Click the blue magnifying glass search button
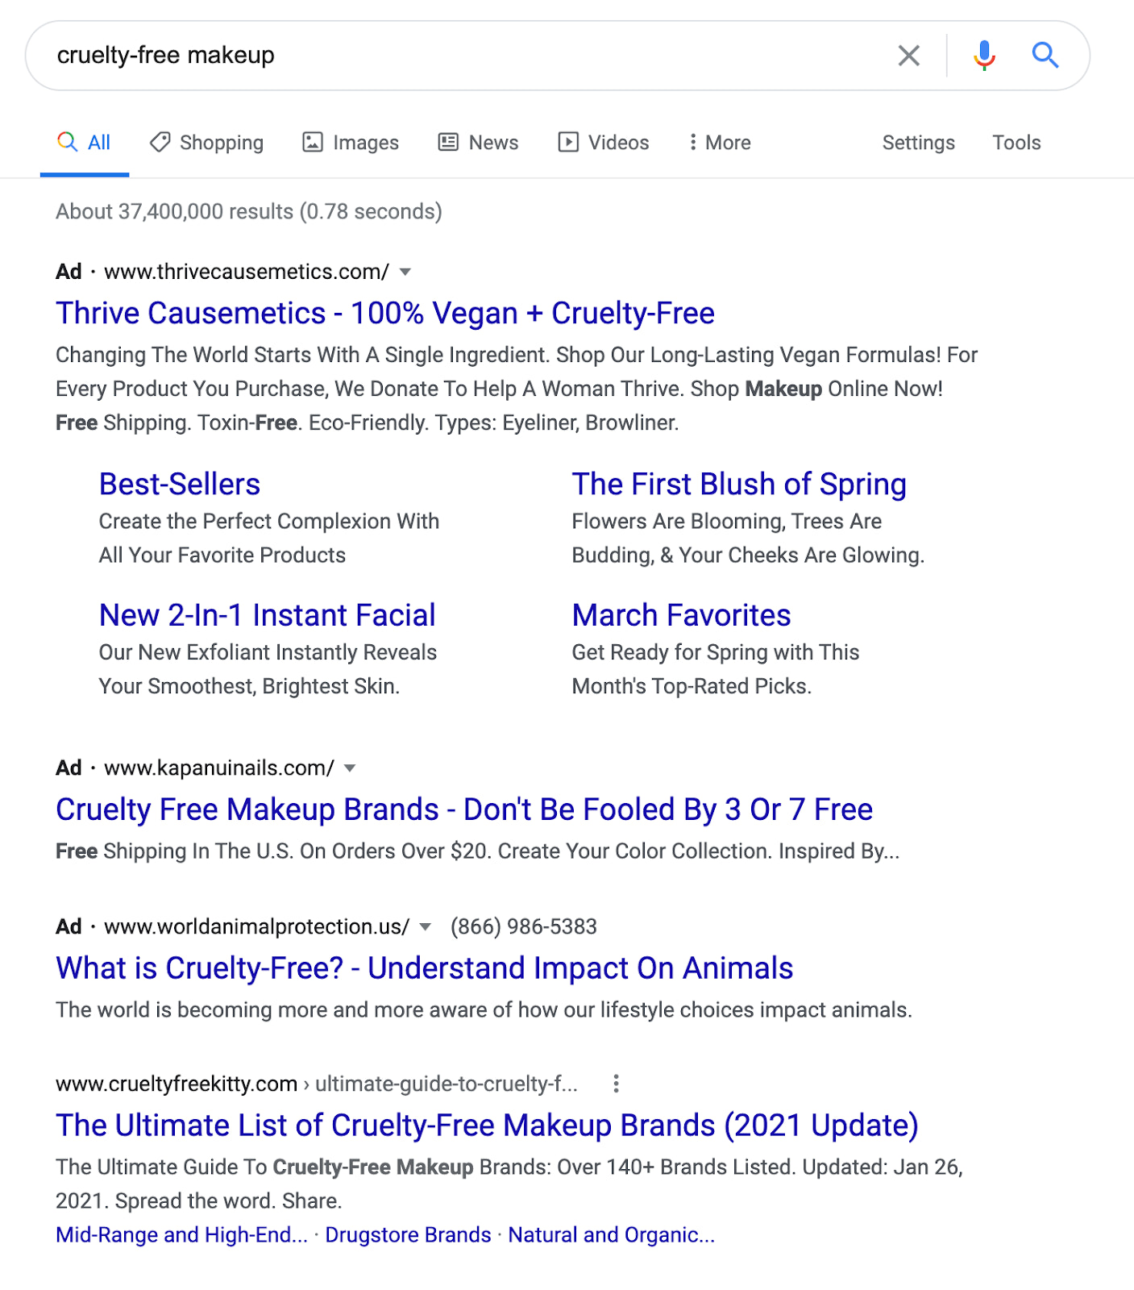 click(x=1045, y=56)
